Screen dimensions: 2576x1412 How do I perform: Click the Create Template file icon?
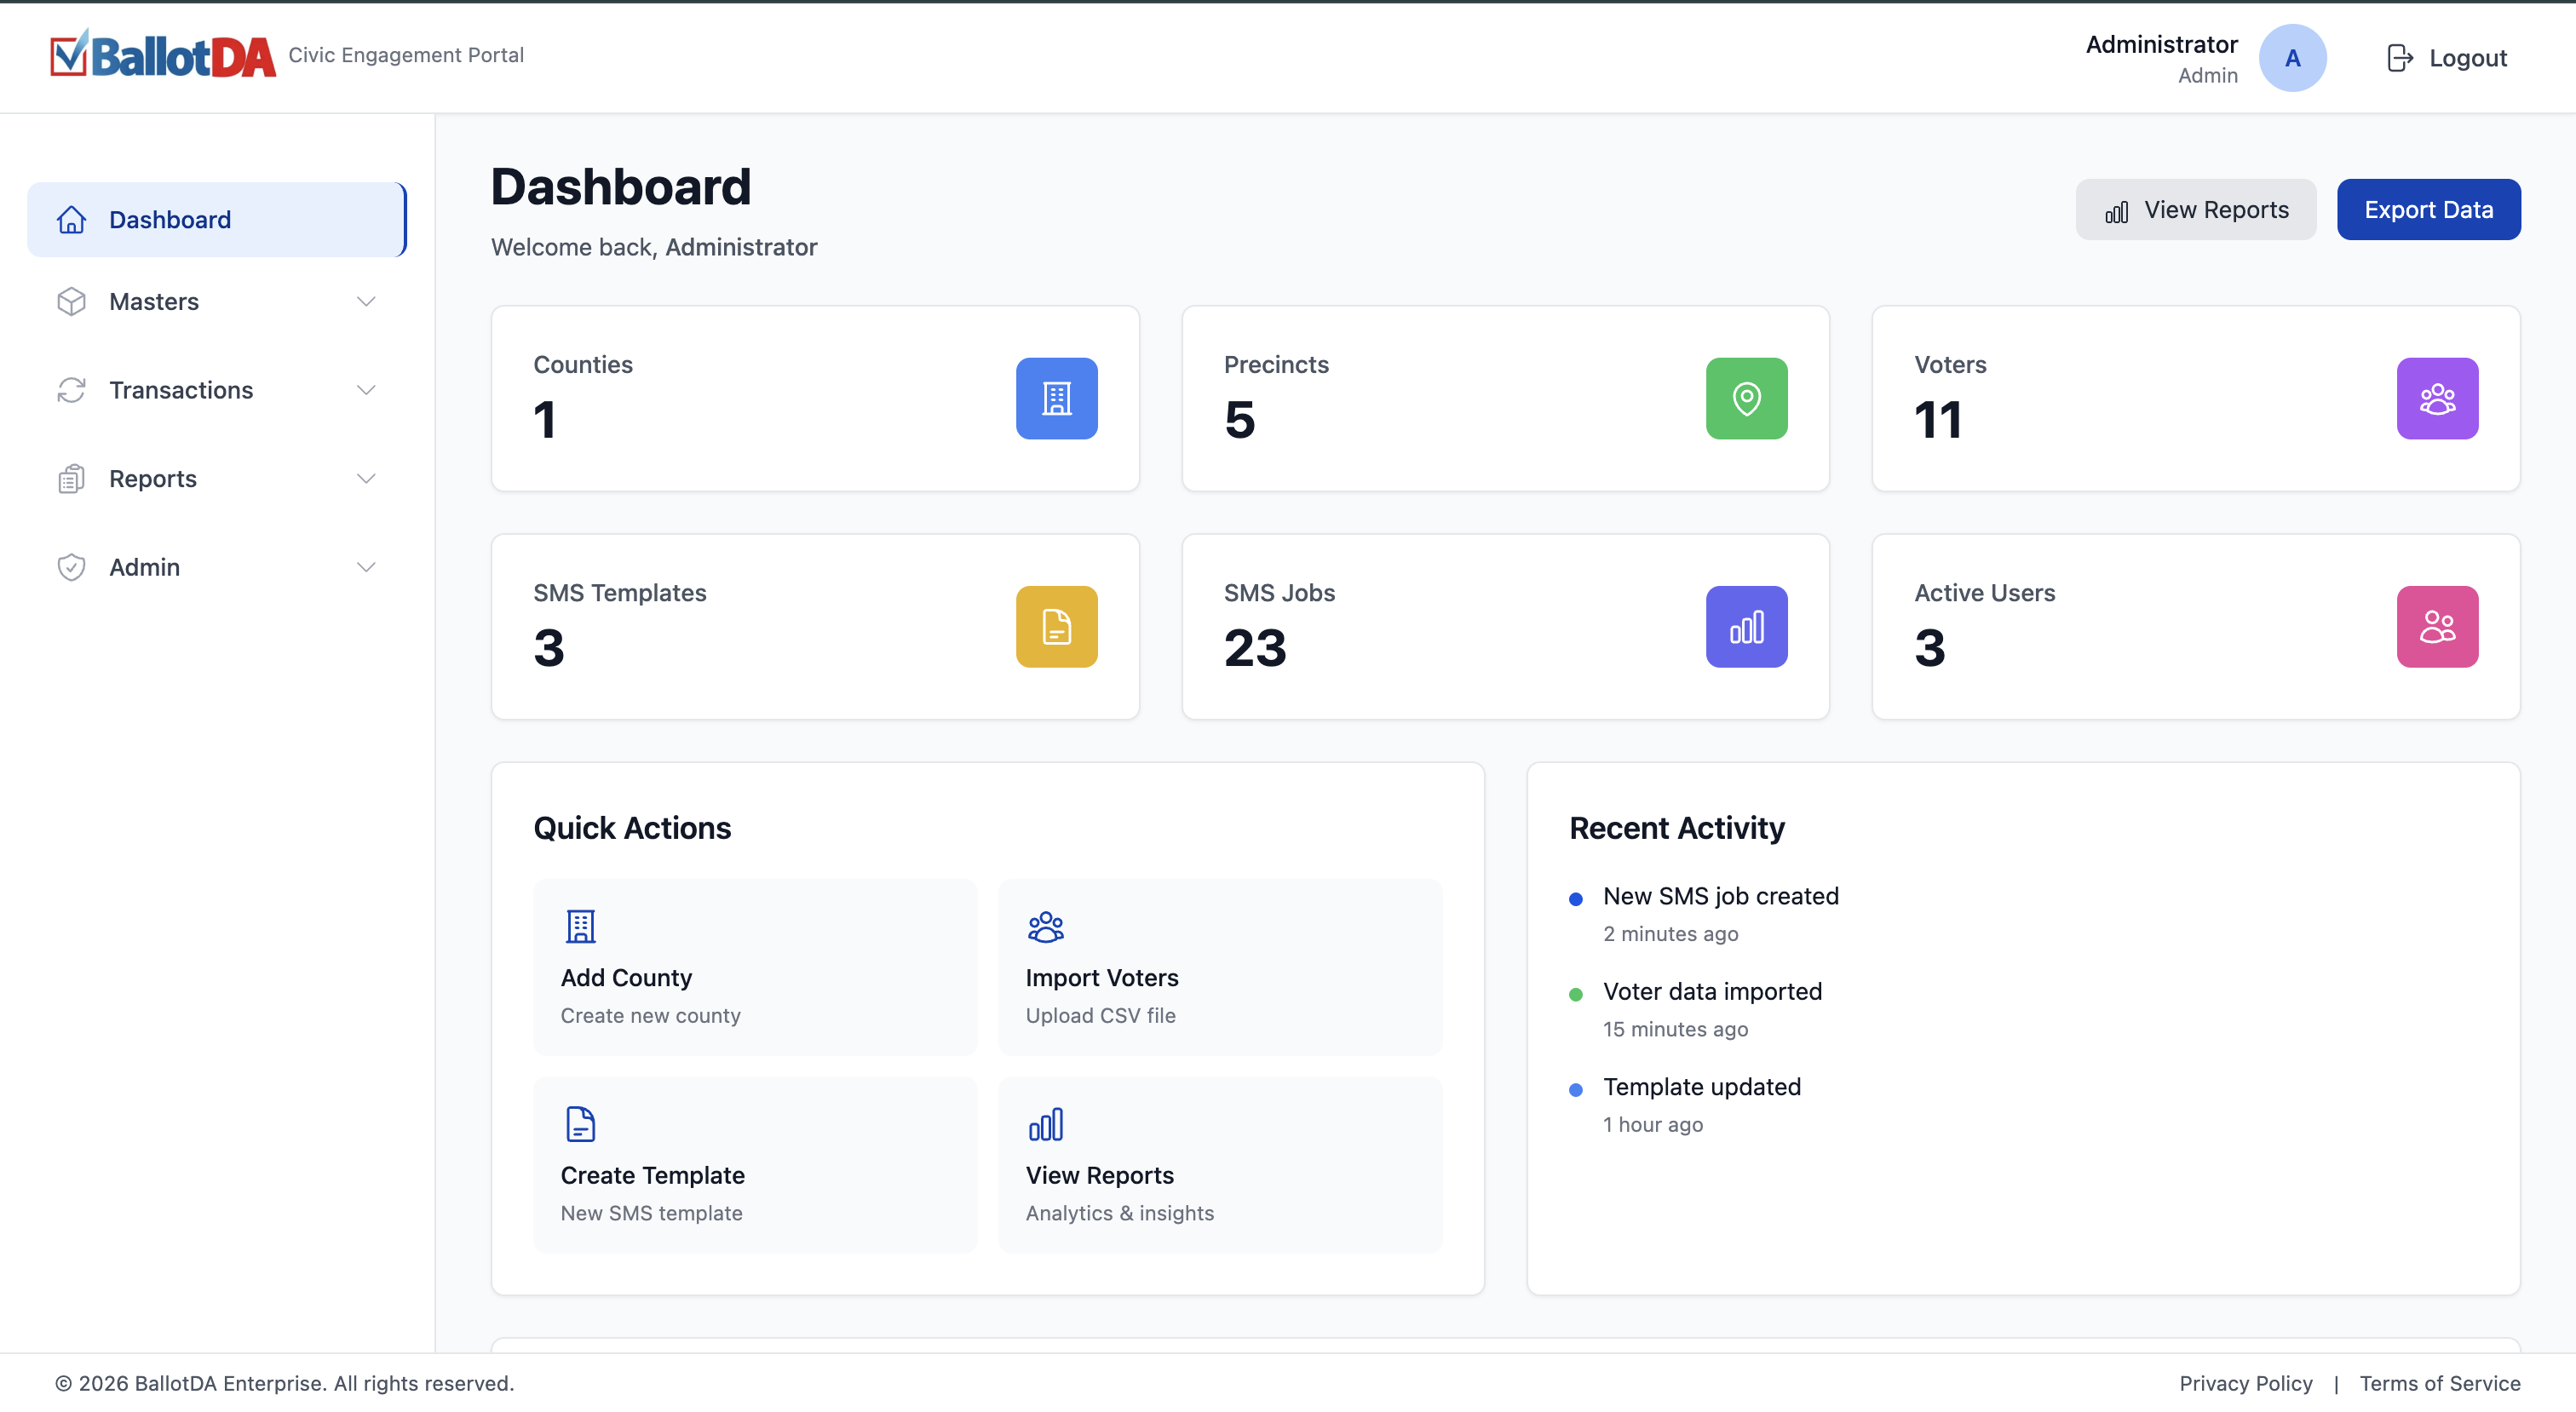click(580, 1124)
